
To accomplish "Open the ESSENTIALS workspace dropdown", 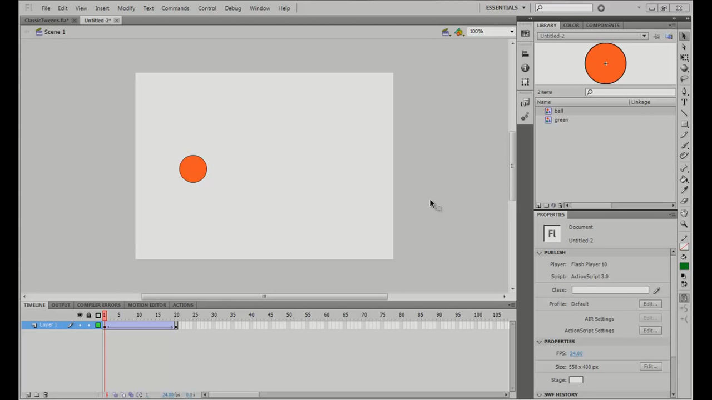I will click(506, 8).
